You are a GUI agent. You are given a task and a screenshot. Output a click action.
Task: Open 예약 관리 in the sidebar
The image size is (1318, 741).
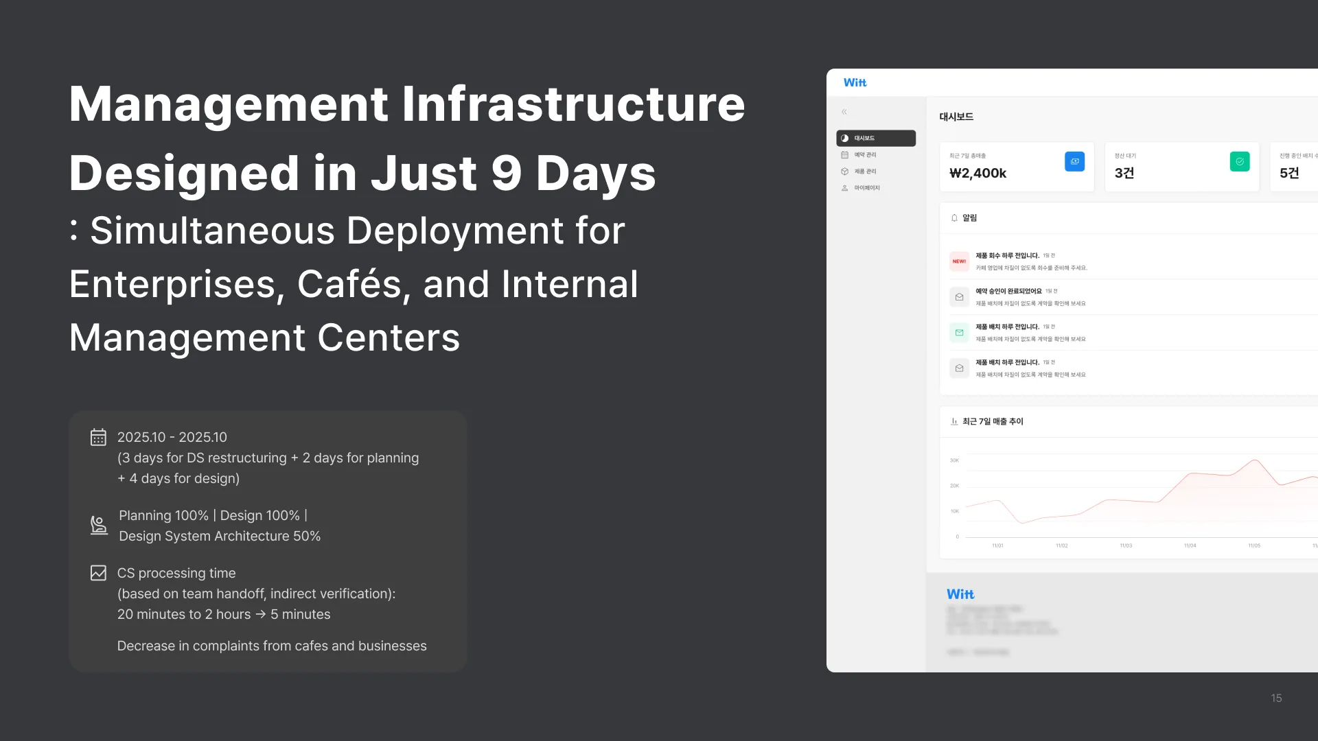click(x=865, y=155)
